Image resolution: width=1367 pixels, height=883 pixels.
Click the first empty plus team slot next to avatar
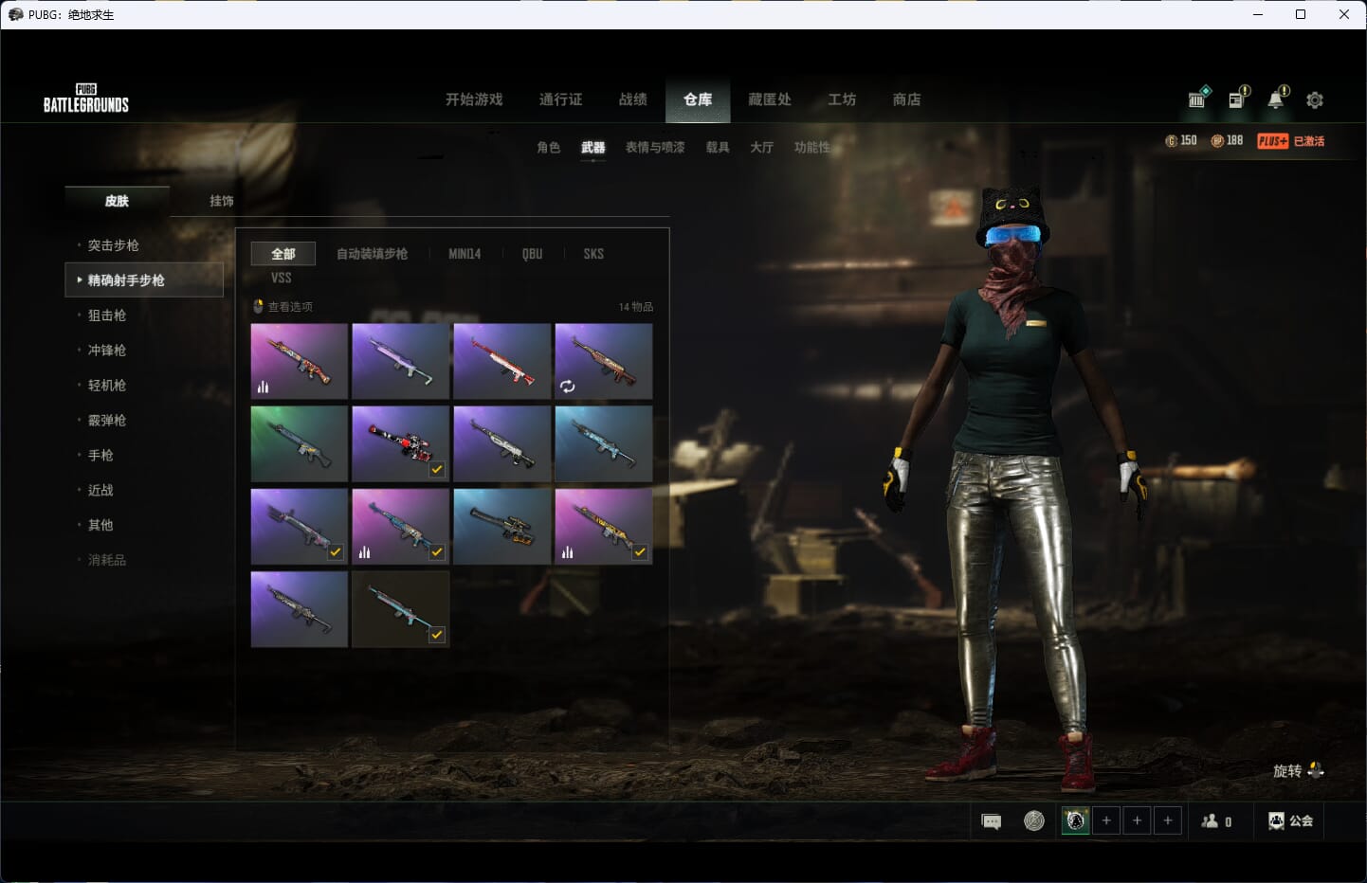tap(1106, 820)
